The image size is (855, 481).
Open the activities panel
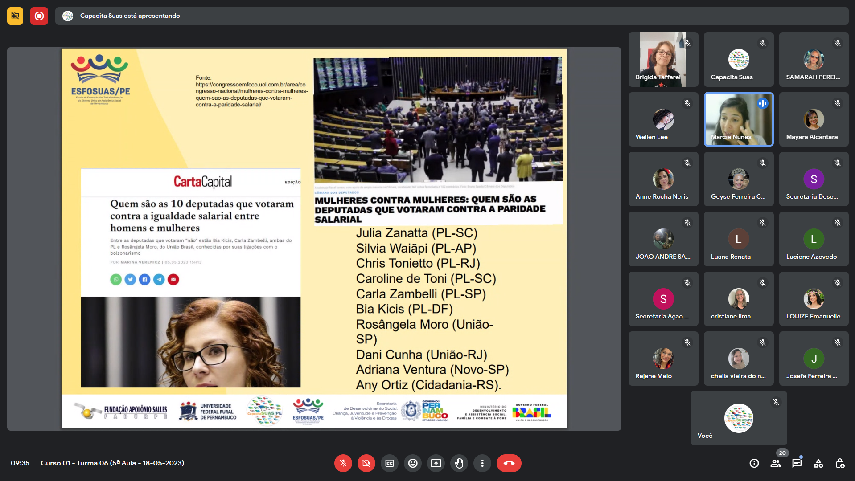click(818, 463)
